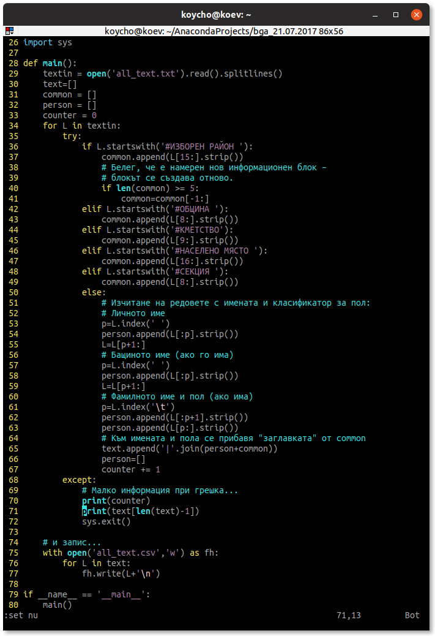Click the cursor position indicator '71,13'

(x=348, y=615)
